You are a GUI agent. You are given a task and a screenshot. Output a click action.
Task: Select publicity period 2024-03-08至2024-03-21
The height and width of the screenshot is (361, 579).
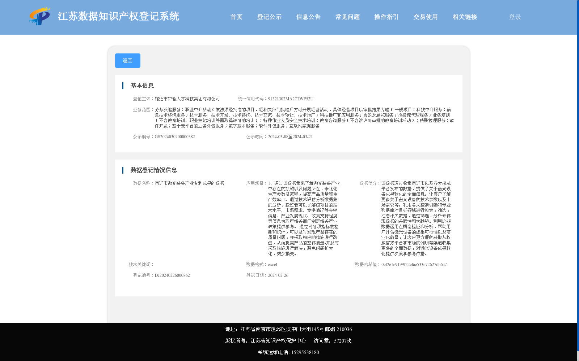click(x=290, y=137)
